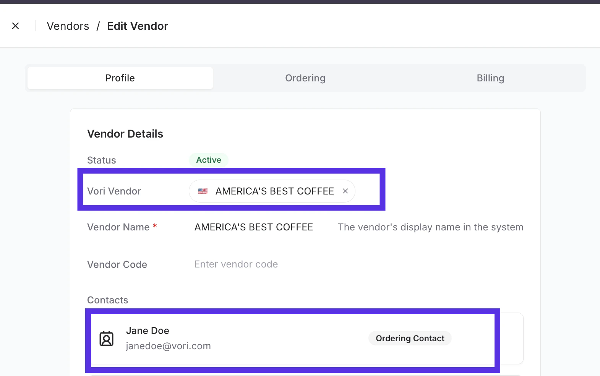Edit the Vendor Name field
Screen dimensions: 600x376
click(254, 227)
